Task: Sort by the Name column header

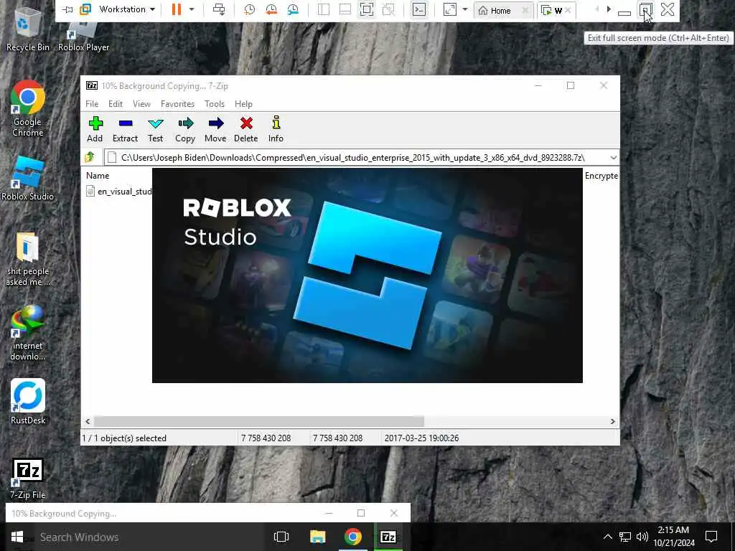Action: [98, 176]
